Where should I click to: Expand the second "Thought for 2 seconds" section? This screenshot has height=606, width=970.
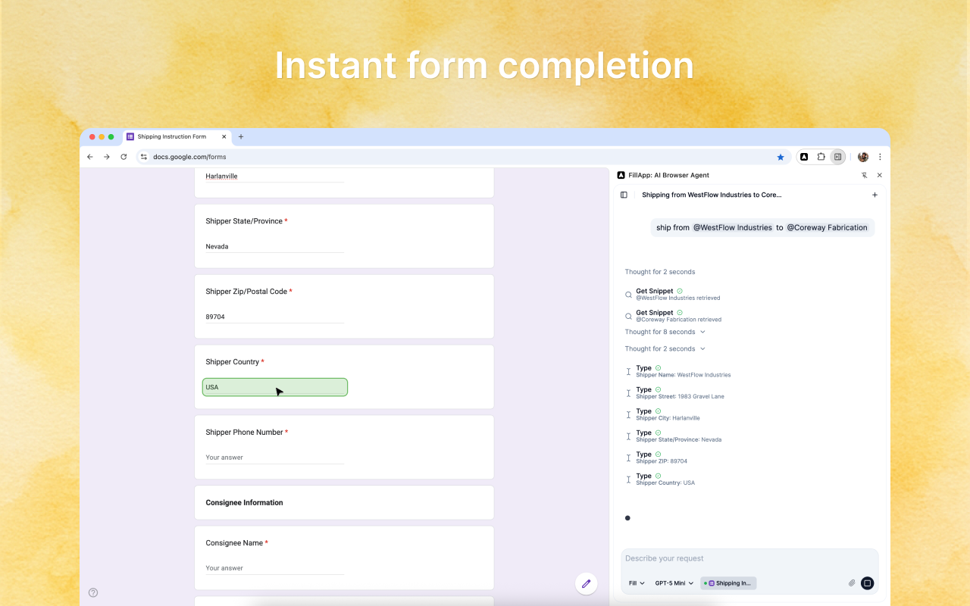(665, 348)
